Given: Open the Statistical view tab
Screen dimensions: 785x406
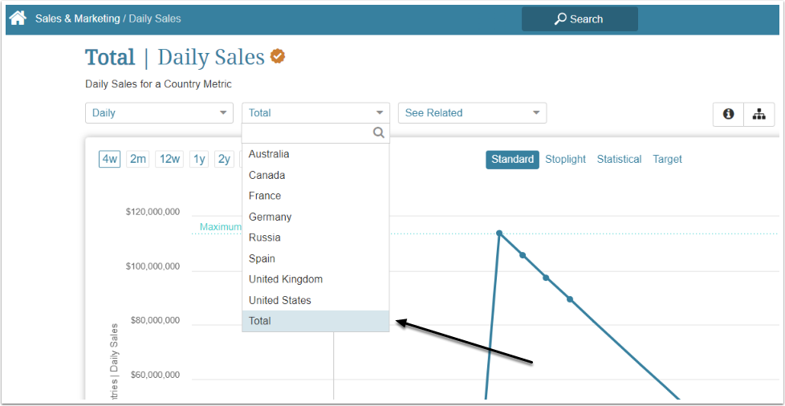Looking at the screenshot, I should (619, 159).
